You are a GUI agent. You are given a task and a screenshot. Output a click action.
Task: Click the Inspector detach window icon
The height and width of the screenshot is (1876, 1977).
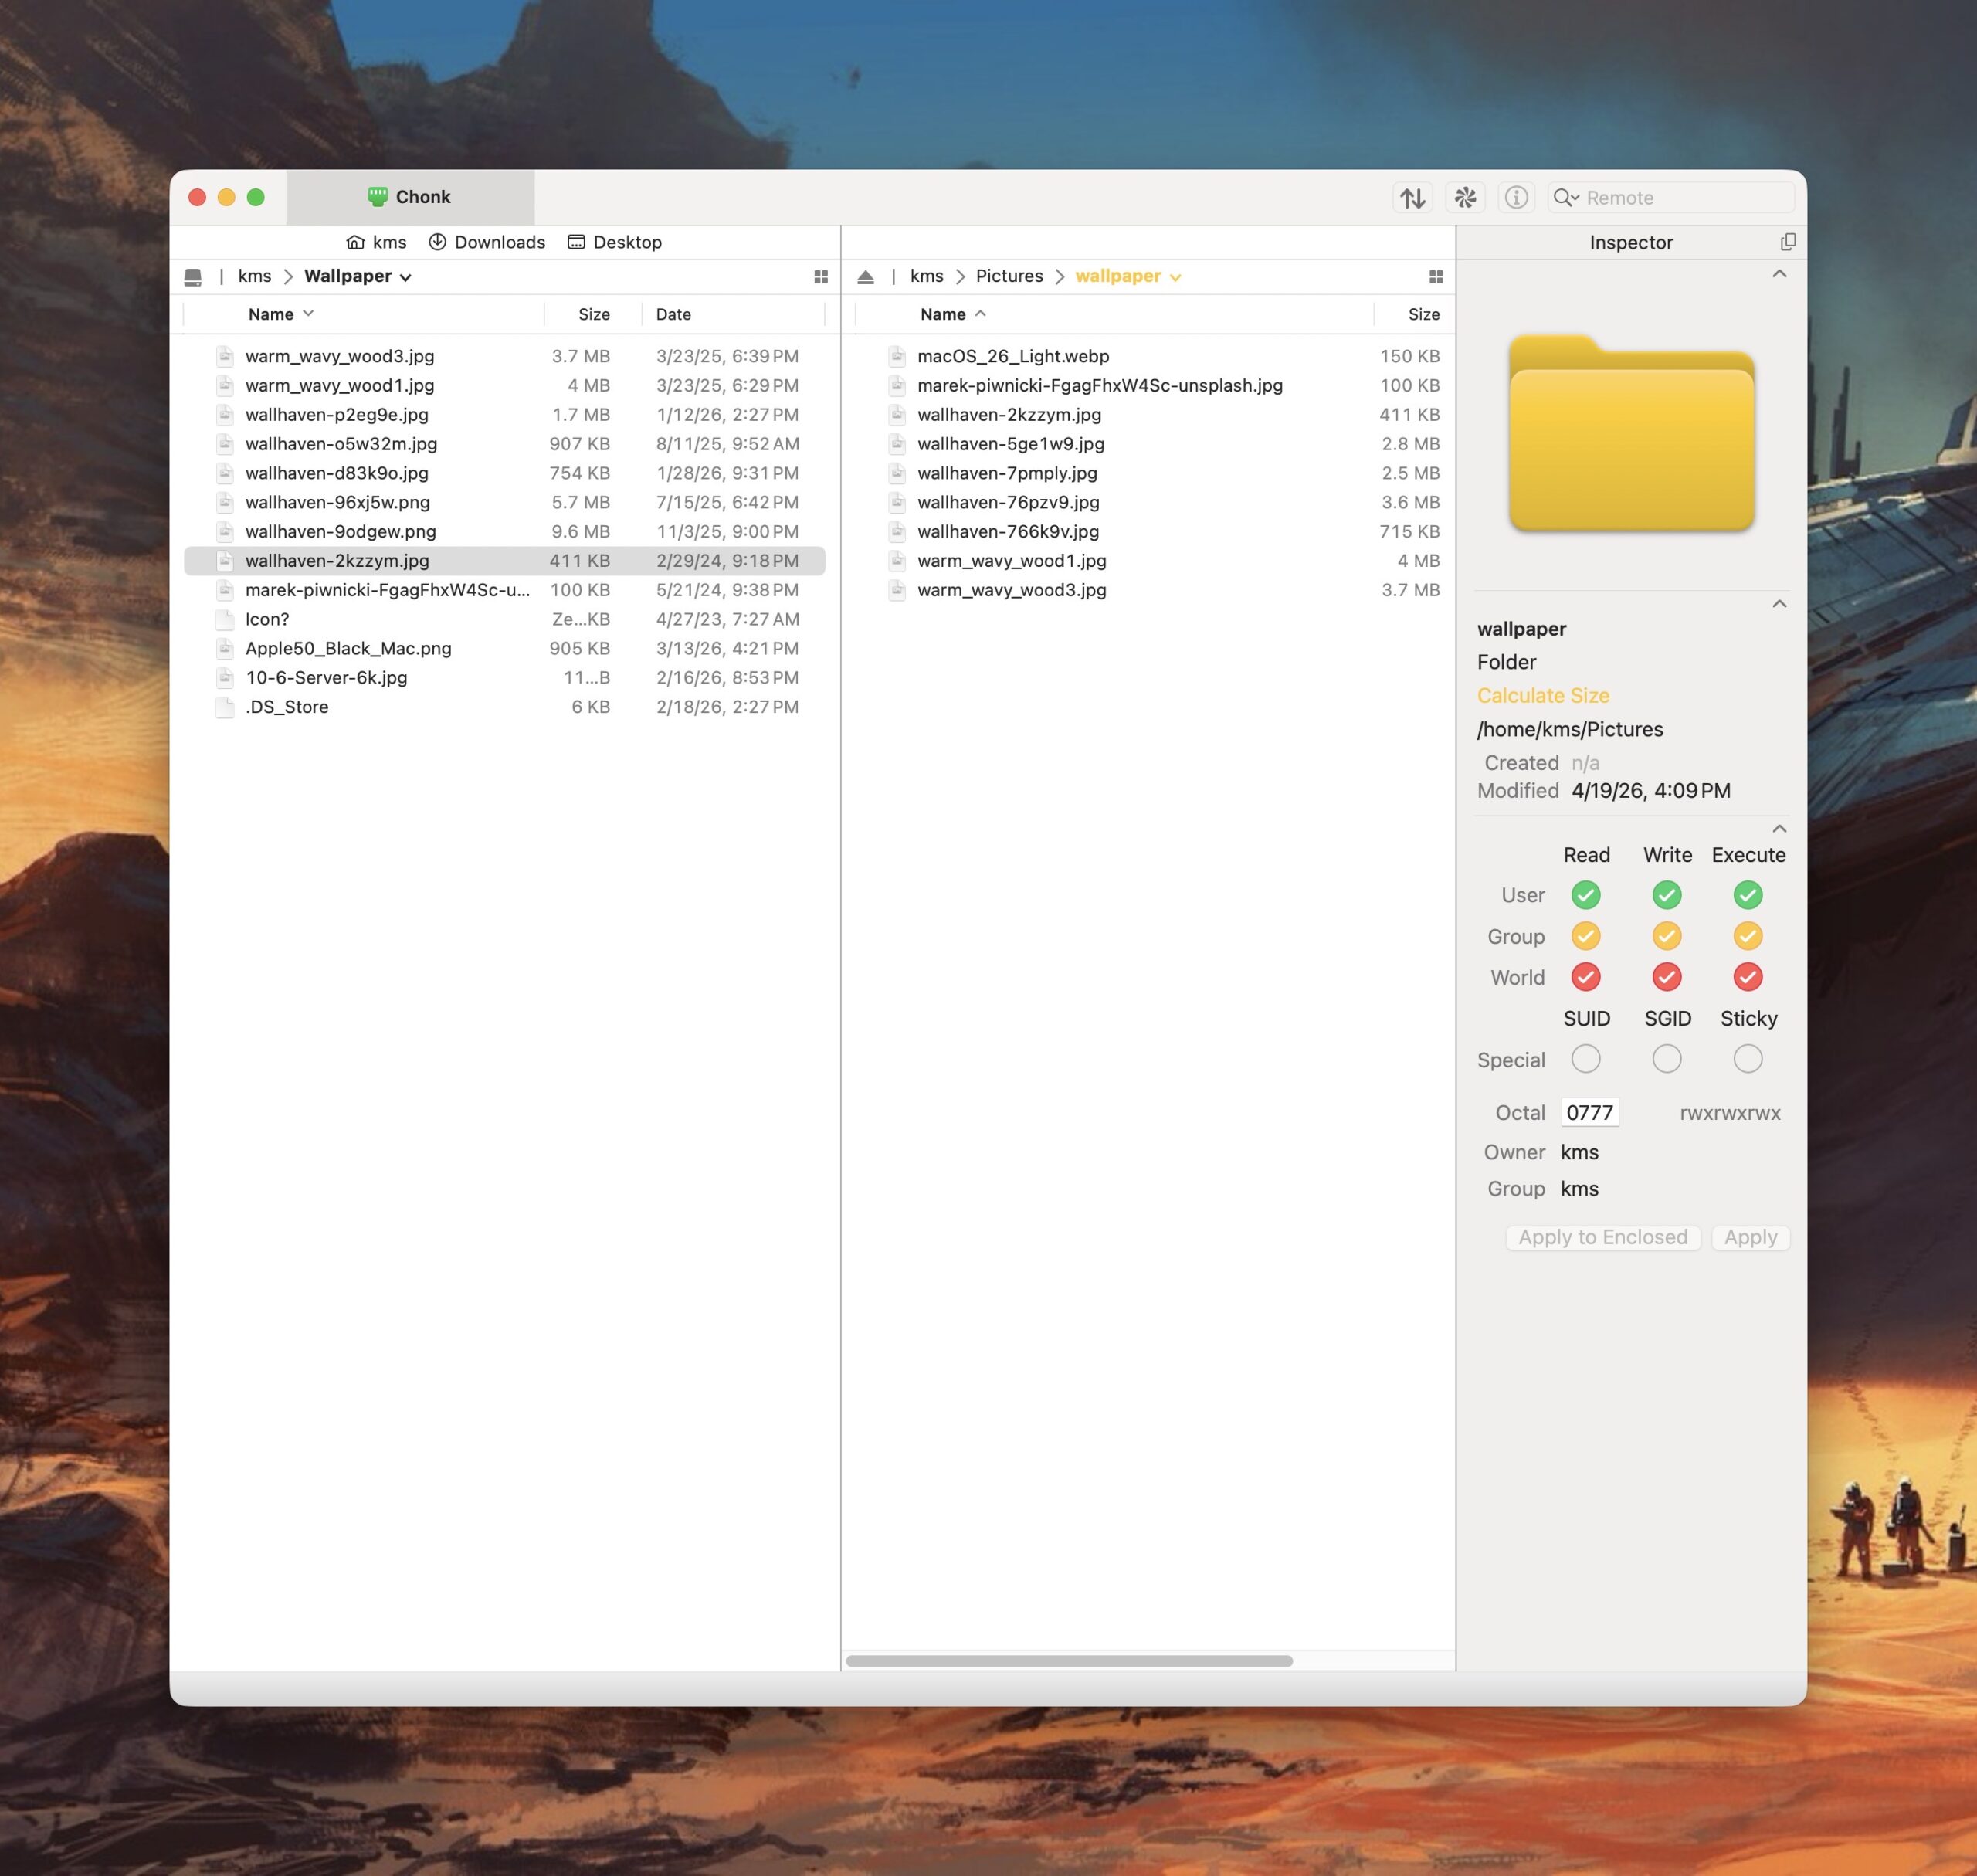pyautogui.click(x=1788, y=242)
